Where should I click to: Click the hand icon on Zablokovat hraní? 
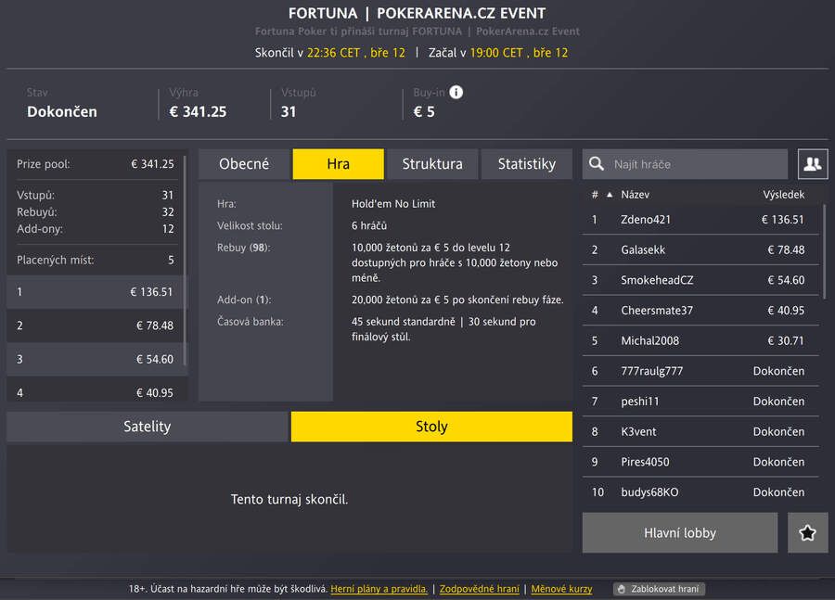tap(622, 589)
